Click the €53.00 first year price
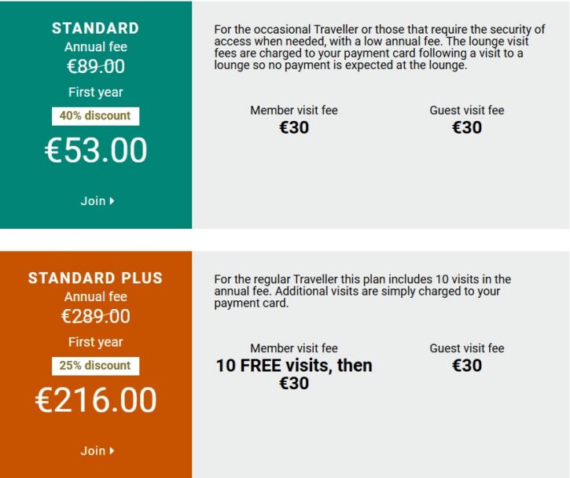Viewport: 570px width, 478px height. click(x=96, y=151)
